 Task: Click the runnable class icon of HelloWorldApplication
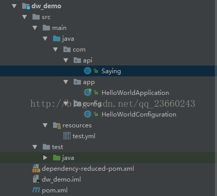88,92
